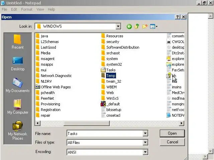Select the LastGood folder
The image size is (214, 160).
pyautogui.click(x=46, y=47)
